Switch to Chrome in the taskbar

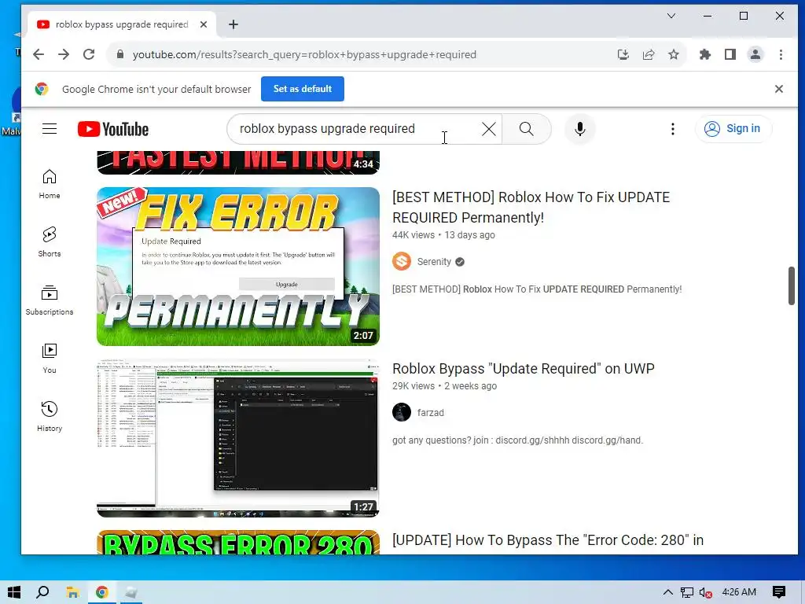[101, 592]
